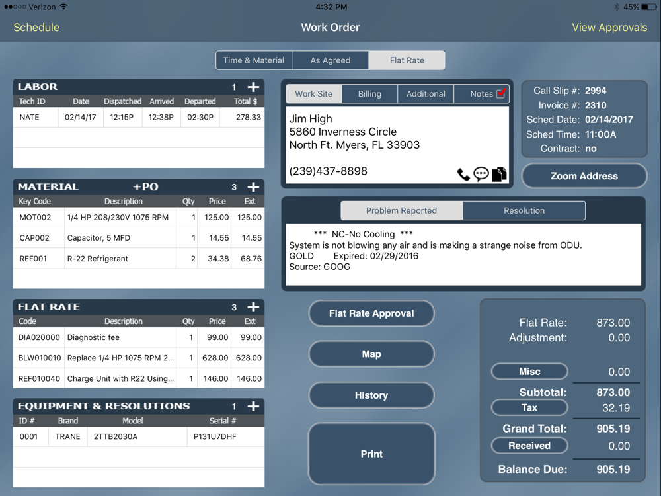The image size is (661, 496).
Task: Tap the labor total 278.33
Action: click(249, 117)
